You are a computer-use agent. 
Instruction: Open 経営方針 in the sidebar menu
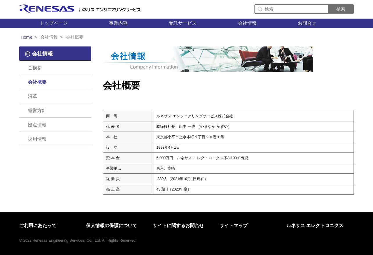click(x=37, y=110)
